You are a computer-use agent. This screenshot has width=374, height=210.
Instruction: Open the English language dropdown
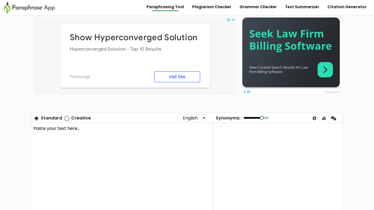tap(192, 118)
